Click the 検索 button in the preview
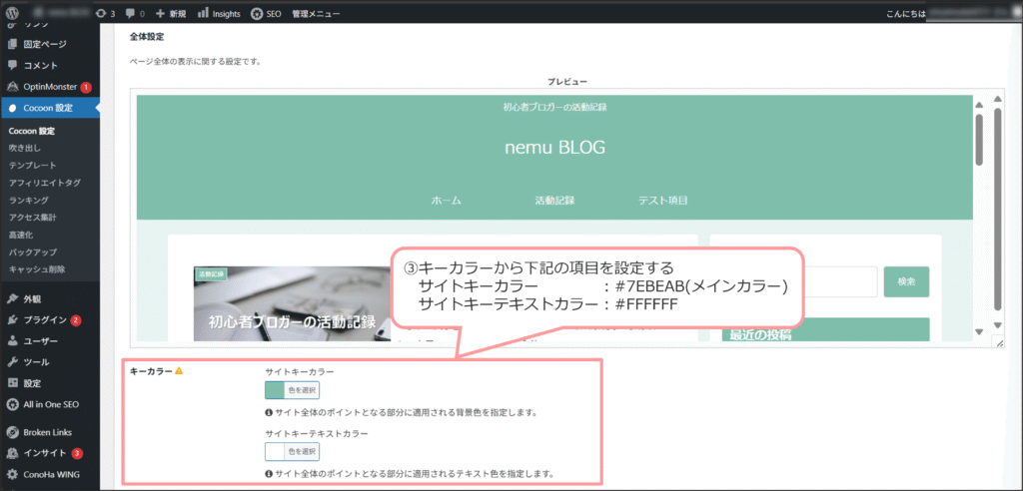The height and width of the screenshot is (491, 1023). point(906,281)
